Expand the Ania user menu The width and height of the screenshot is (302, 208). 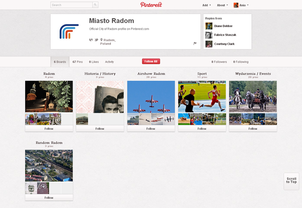tap(241, 5)
